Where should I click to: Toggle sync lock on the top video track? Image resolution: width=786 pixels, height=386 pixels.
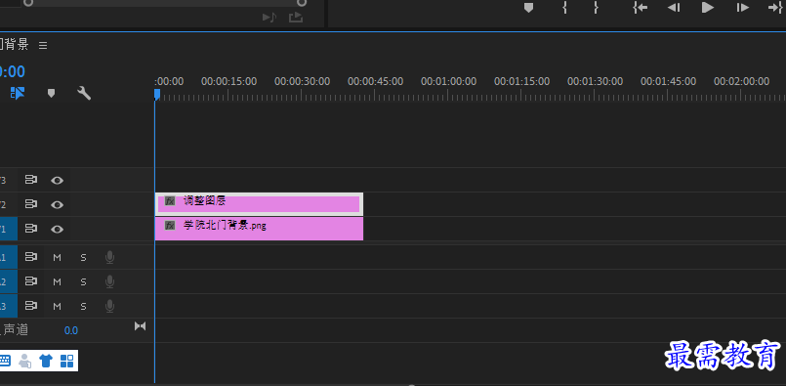[31, 180]
